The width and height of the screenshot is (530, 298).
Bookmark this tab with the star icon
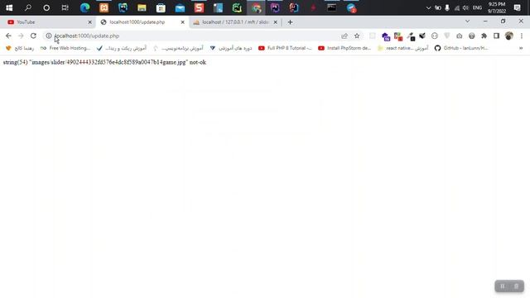click(357, 36)
